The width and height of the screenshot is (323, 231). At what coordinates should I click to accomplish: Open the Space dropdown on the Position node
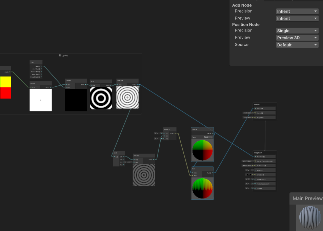coord(208,137)
